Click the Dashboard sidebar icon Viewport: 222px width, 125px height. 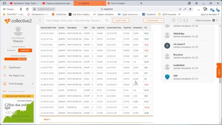(x=5, y=67)
